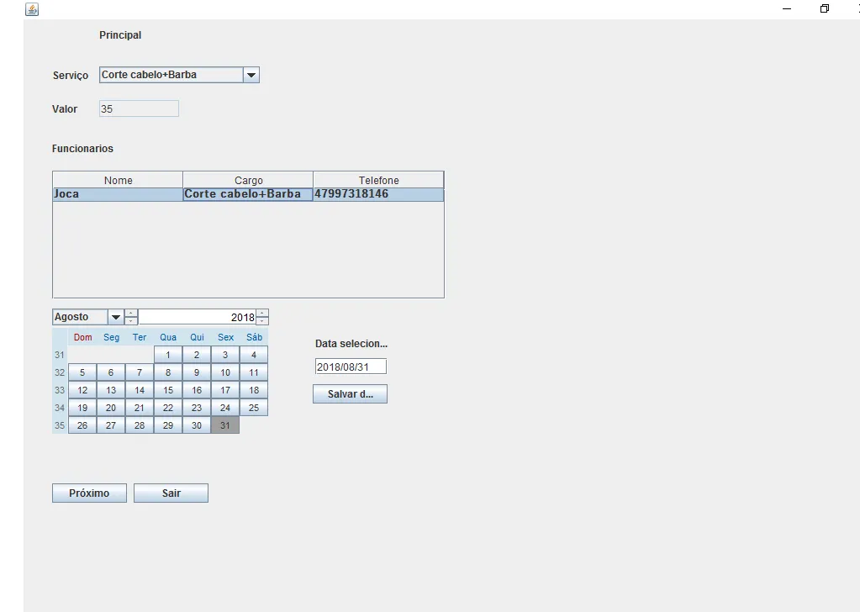Select day 21 in the calendar
This screenshot has width=860, height=612.
(140, 408)
